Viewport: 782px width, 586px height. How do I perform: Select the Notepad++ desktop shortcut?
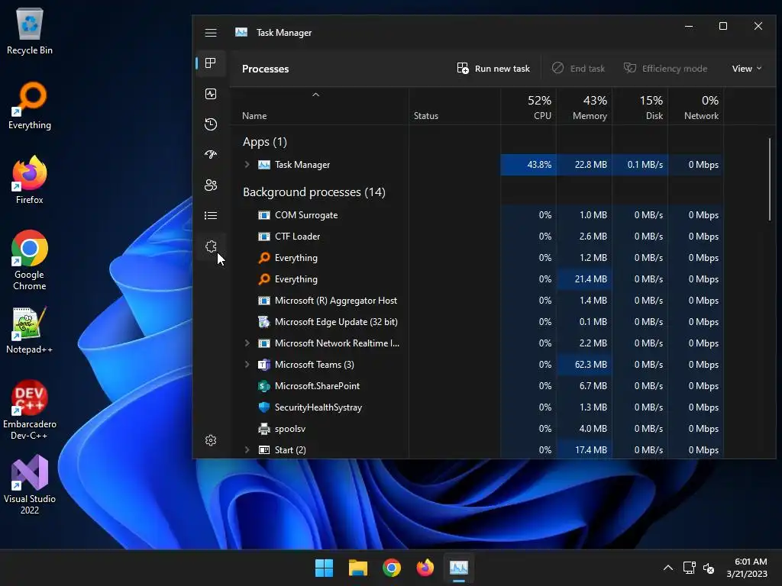point(30,330)
